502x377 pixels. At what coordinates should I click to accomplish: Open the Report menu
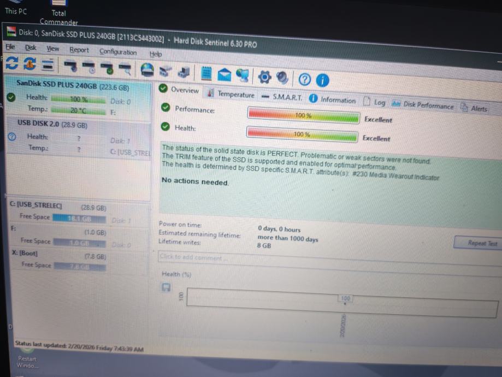(x=79, y=50)
